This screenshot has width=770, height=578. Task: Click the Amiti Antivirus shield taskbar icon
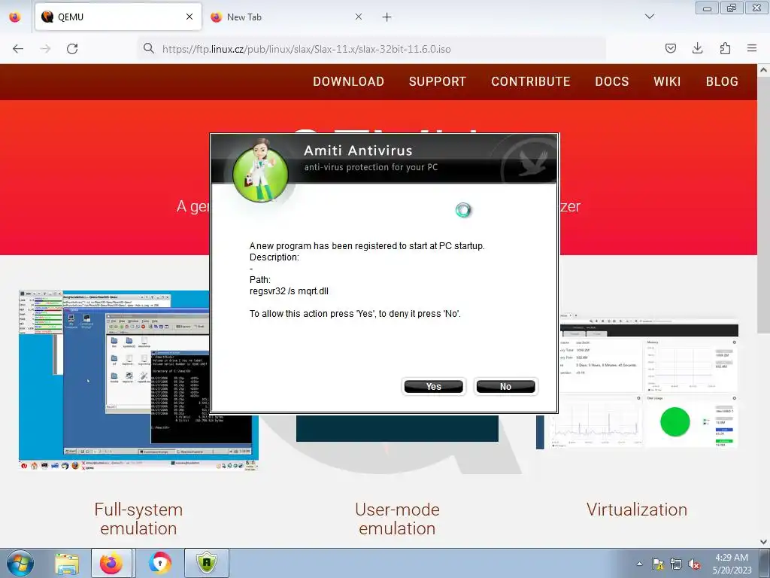tap(207, 563)
